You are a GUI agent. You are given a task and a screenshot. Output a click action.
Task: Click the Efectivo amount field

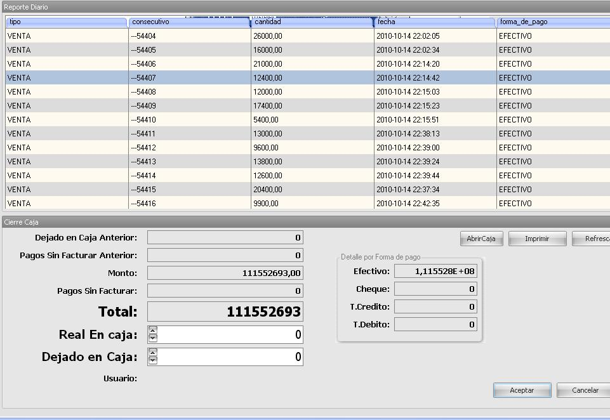coord(435,271)
